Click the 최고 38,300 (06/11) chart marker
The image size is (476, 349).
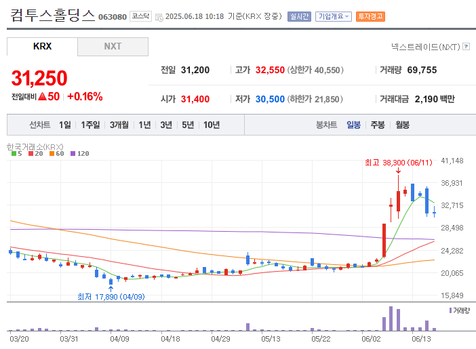click(398, 163)
